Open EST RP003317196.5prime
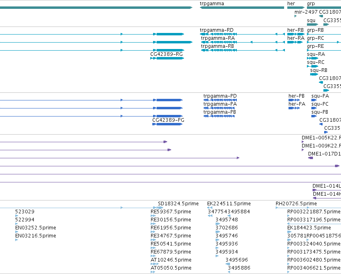This screenshot has width=341, height=274. (x=314, y=220)
